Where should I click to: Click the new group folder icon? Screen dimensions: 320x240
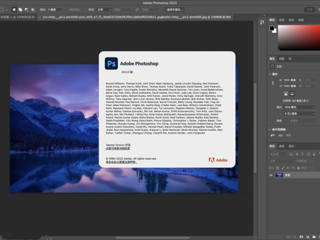[x=314, y=237]
